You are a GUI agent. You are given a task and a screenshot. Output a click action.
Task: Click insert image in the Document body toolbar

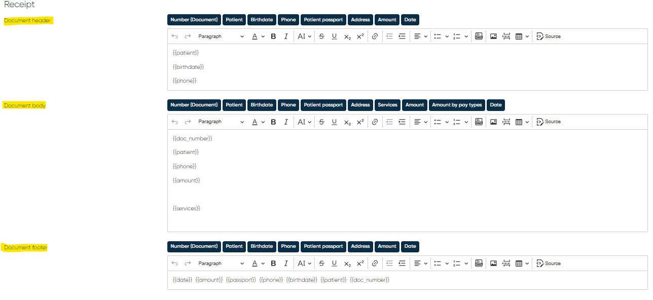pos(493,122)
